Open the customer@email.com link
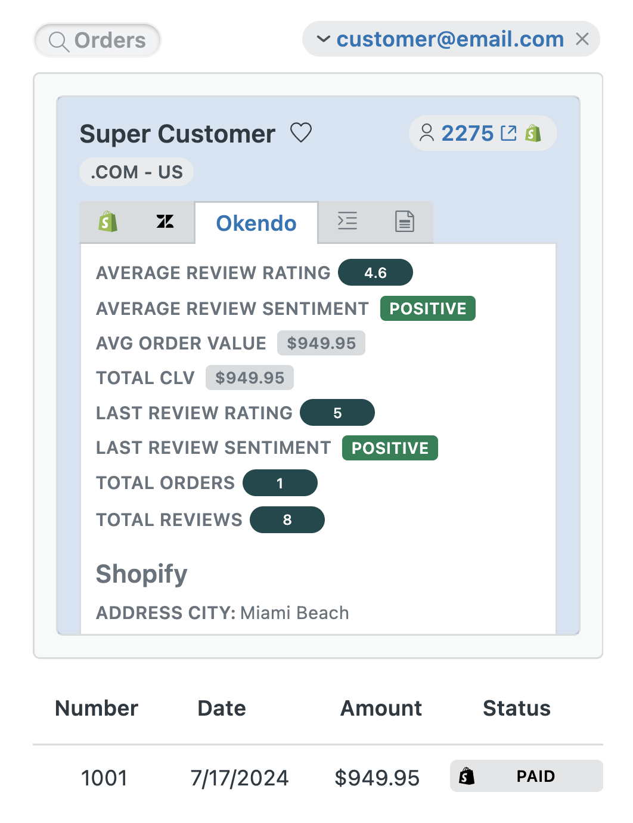 tap(450, 39)
